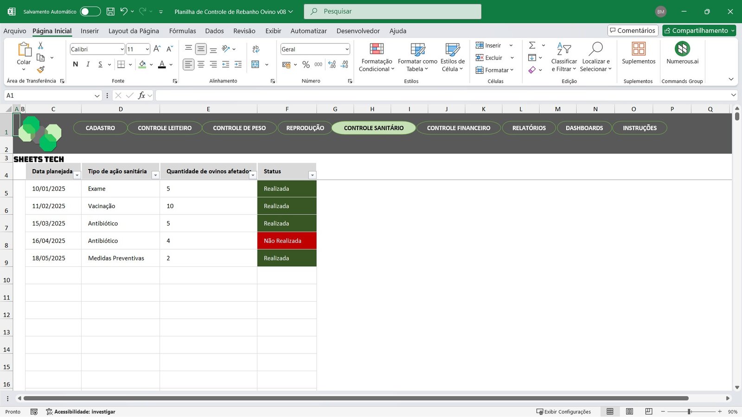This screenshot has height=417, width=742.
Task: Open DASHBOARDS section
Action: [584, 128]
